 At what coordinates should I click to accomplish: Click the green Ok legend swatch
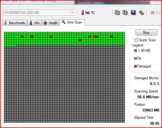[x=135, y=58]
